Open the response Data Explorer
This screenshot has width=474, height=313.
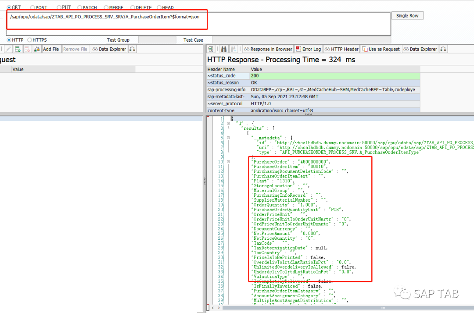[420, 49]
